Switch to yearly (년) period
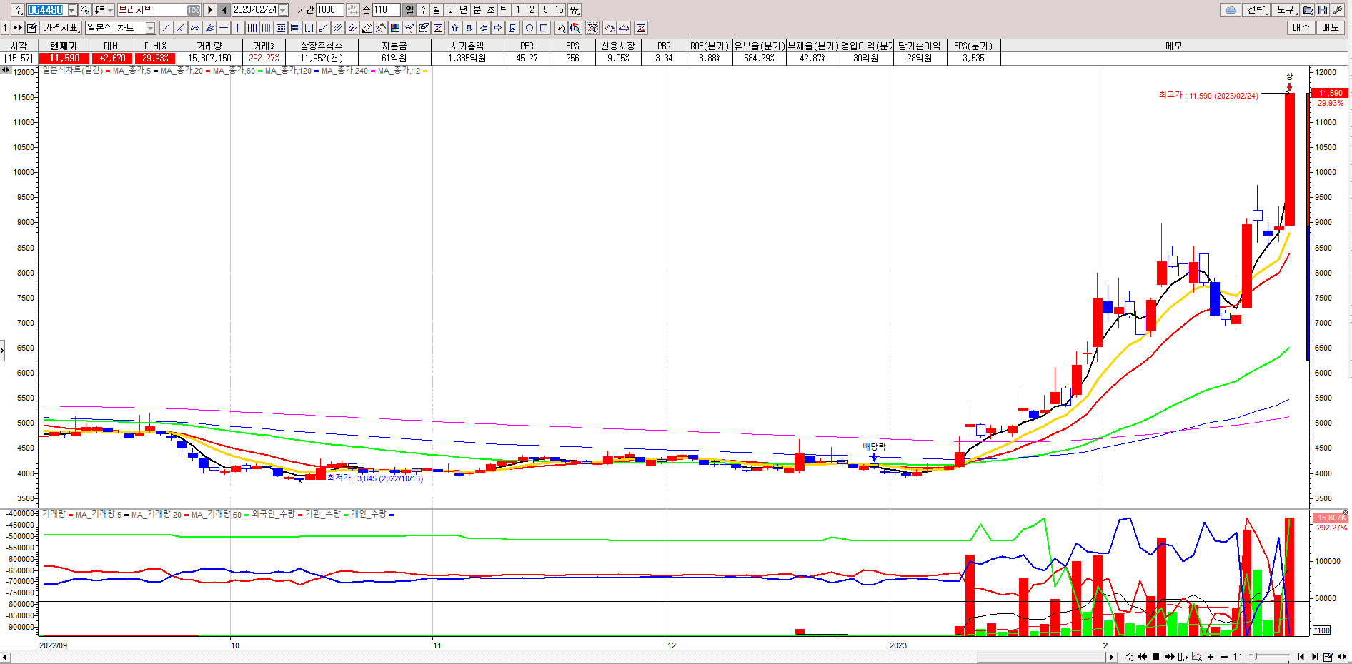This screenshot has height=664, width=1352. tap(464, 10)
